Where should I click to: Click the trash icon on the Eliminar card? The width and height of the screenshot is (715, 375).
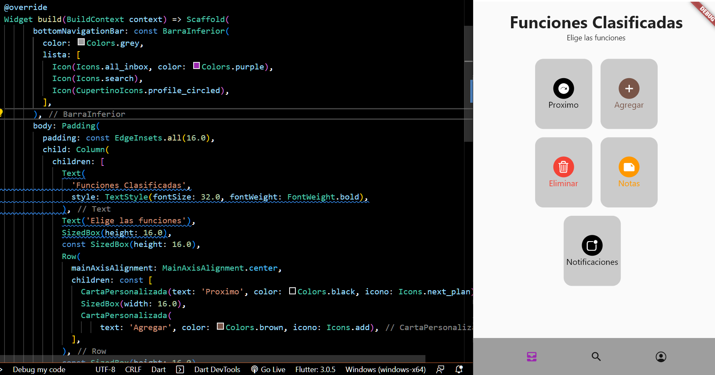pyautogui.click(x=563, y=167)
